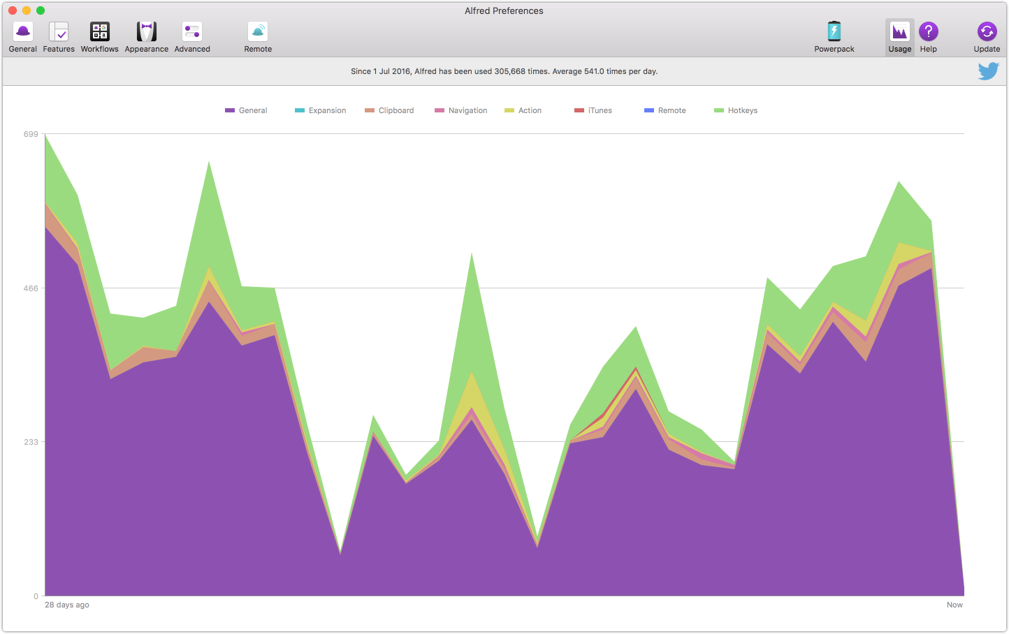Click the Alfred Preferences window title
1009x634 pixels.
(x=504, y=10)
